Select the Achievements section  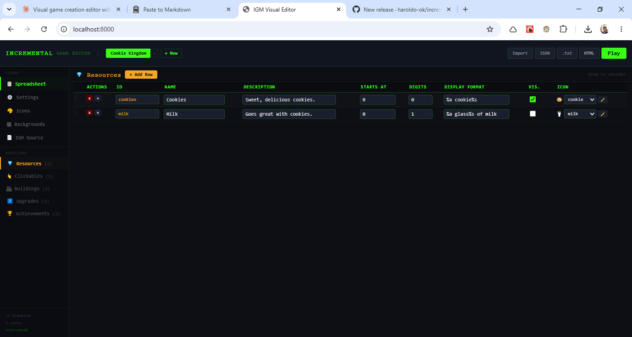tap(34, 213)
